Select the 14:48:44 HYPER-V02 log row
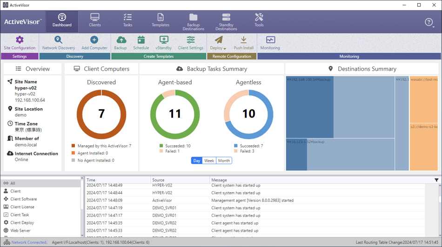 [x=255, y=193]
